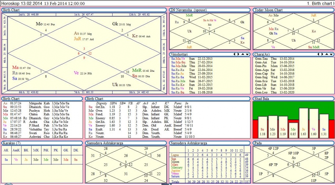Select the Sa cell under AK in Karakas
Screen dimensions: 335x185
(6, 159)
